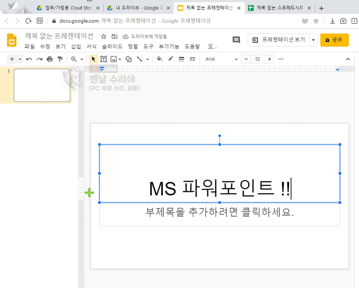Screen dimensions: 359x288
Task: Increase font size with plus button
Action: [270, 59]
